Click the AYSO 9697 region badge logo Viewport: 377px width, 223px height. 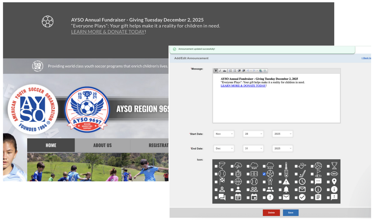87,109
